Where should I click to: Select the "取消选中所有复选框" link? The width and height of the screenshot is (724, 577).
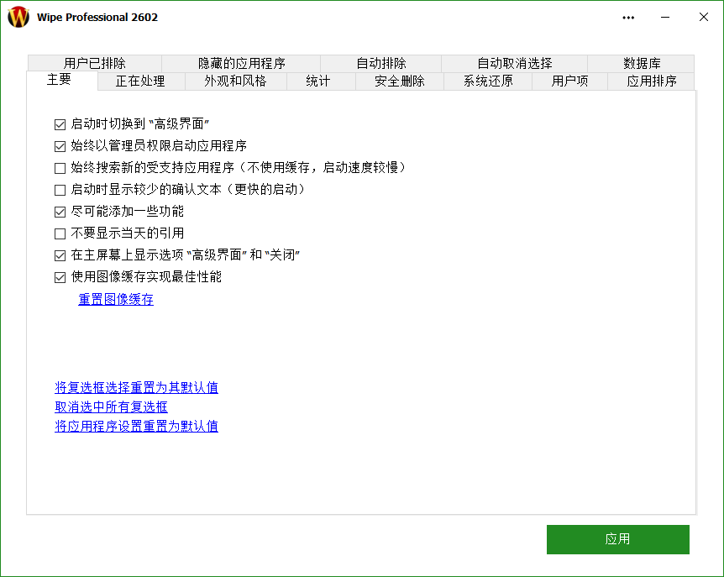click(111, 407)
